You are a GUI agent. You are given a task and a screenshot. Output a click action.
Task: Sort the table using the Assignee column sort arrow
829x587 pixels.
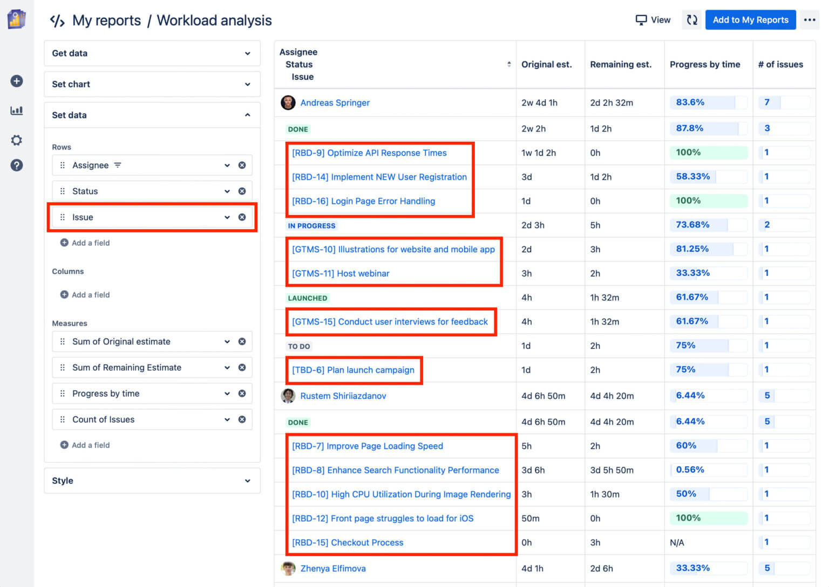coord(508,64)
